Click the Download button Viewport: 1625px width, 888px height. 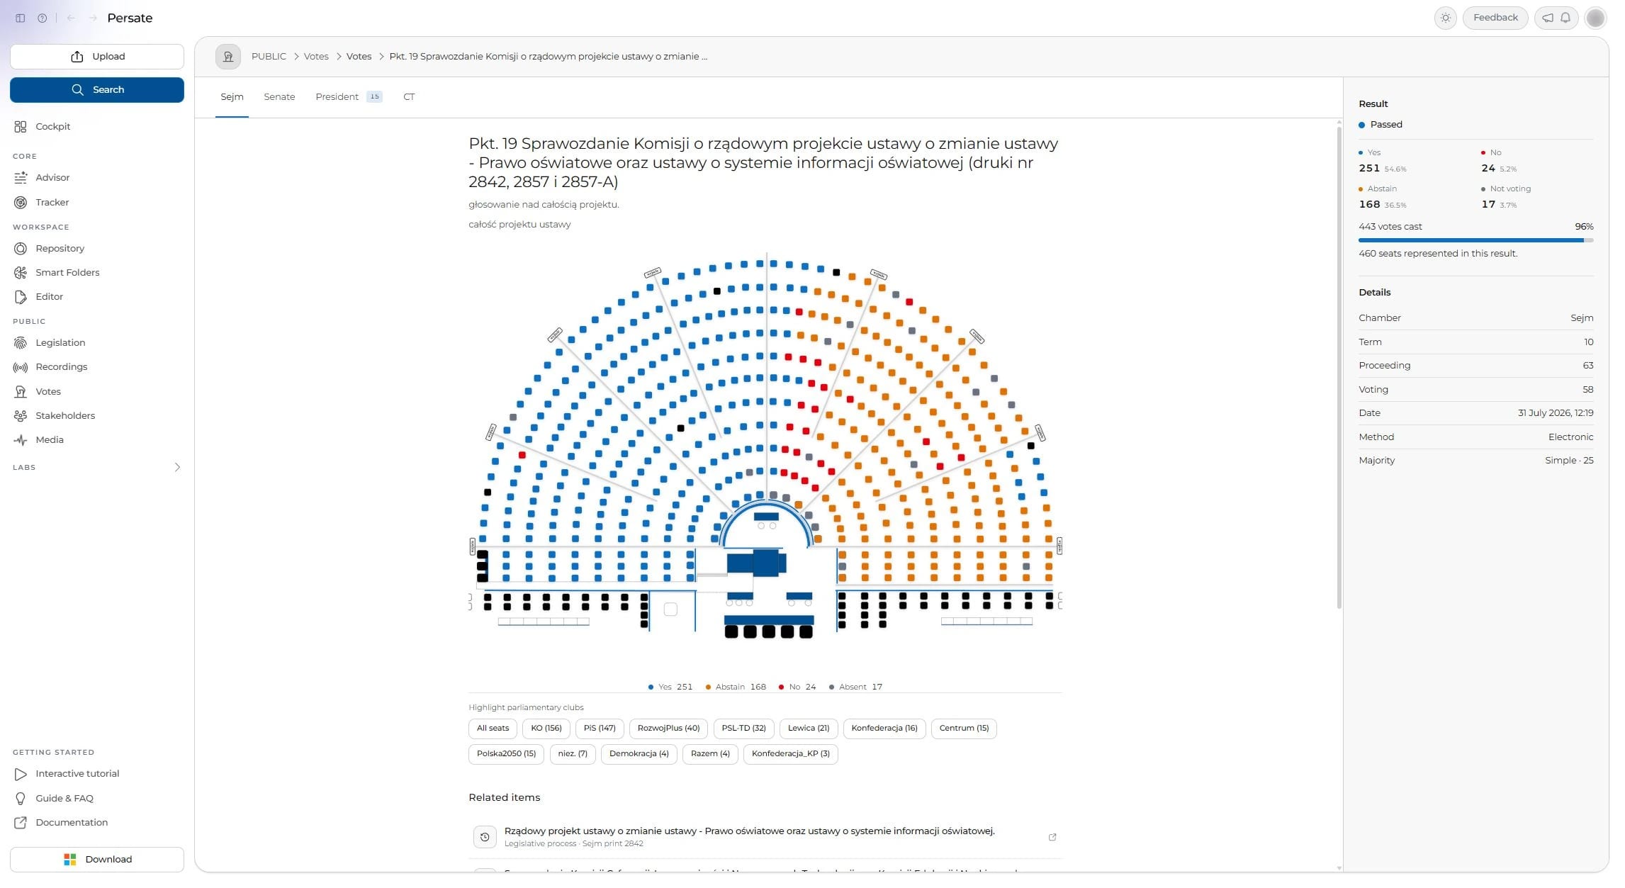[x=97, y=860]
